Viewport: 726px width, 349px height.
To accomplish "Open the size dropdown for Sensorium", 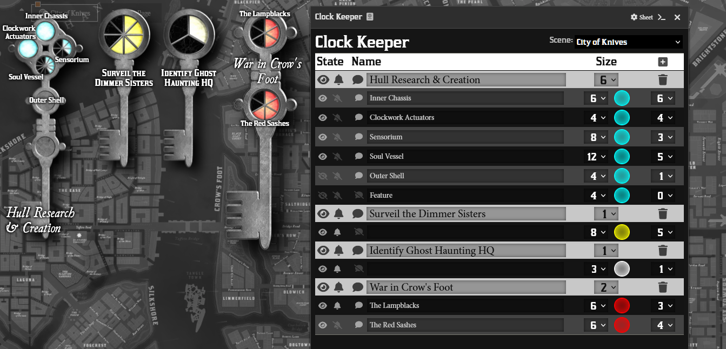I will click(595, 137).
